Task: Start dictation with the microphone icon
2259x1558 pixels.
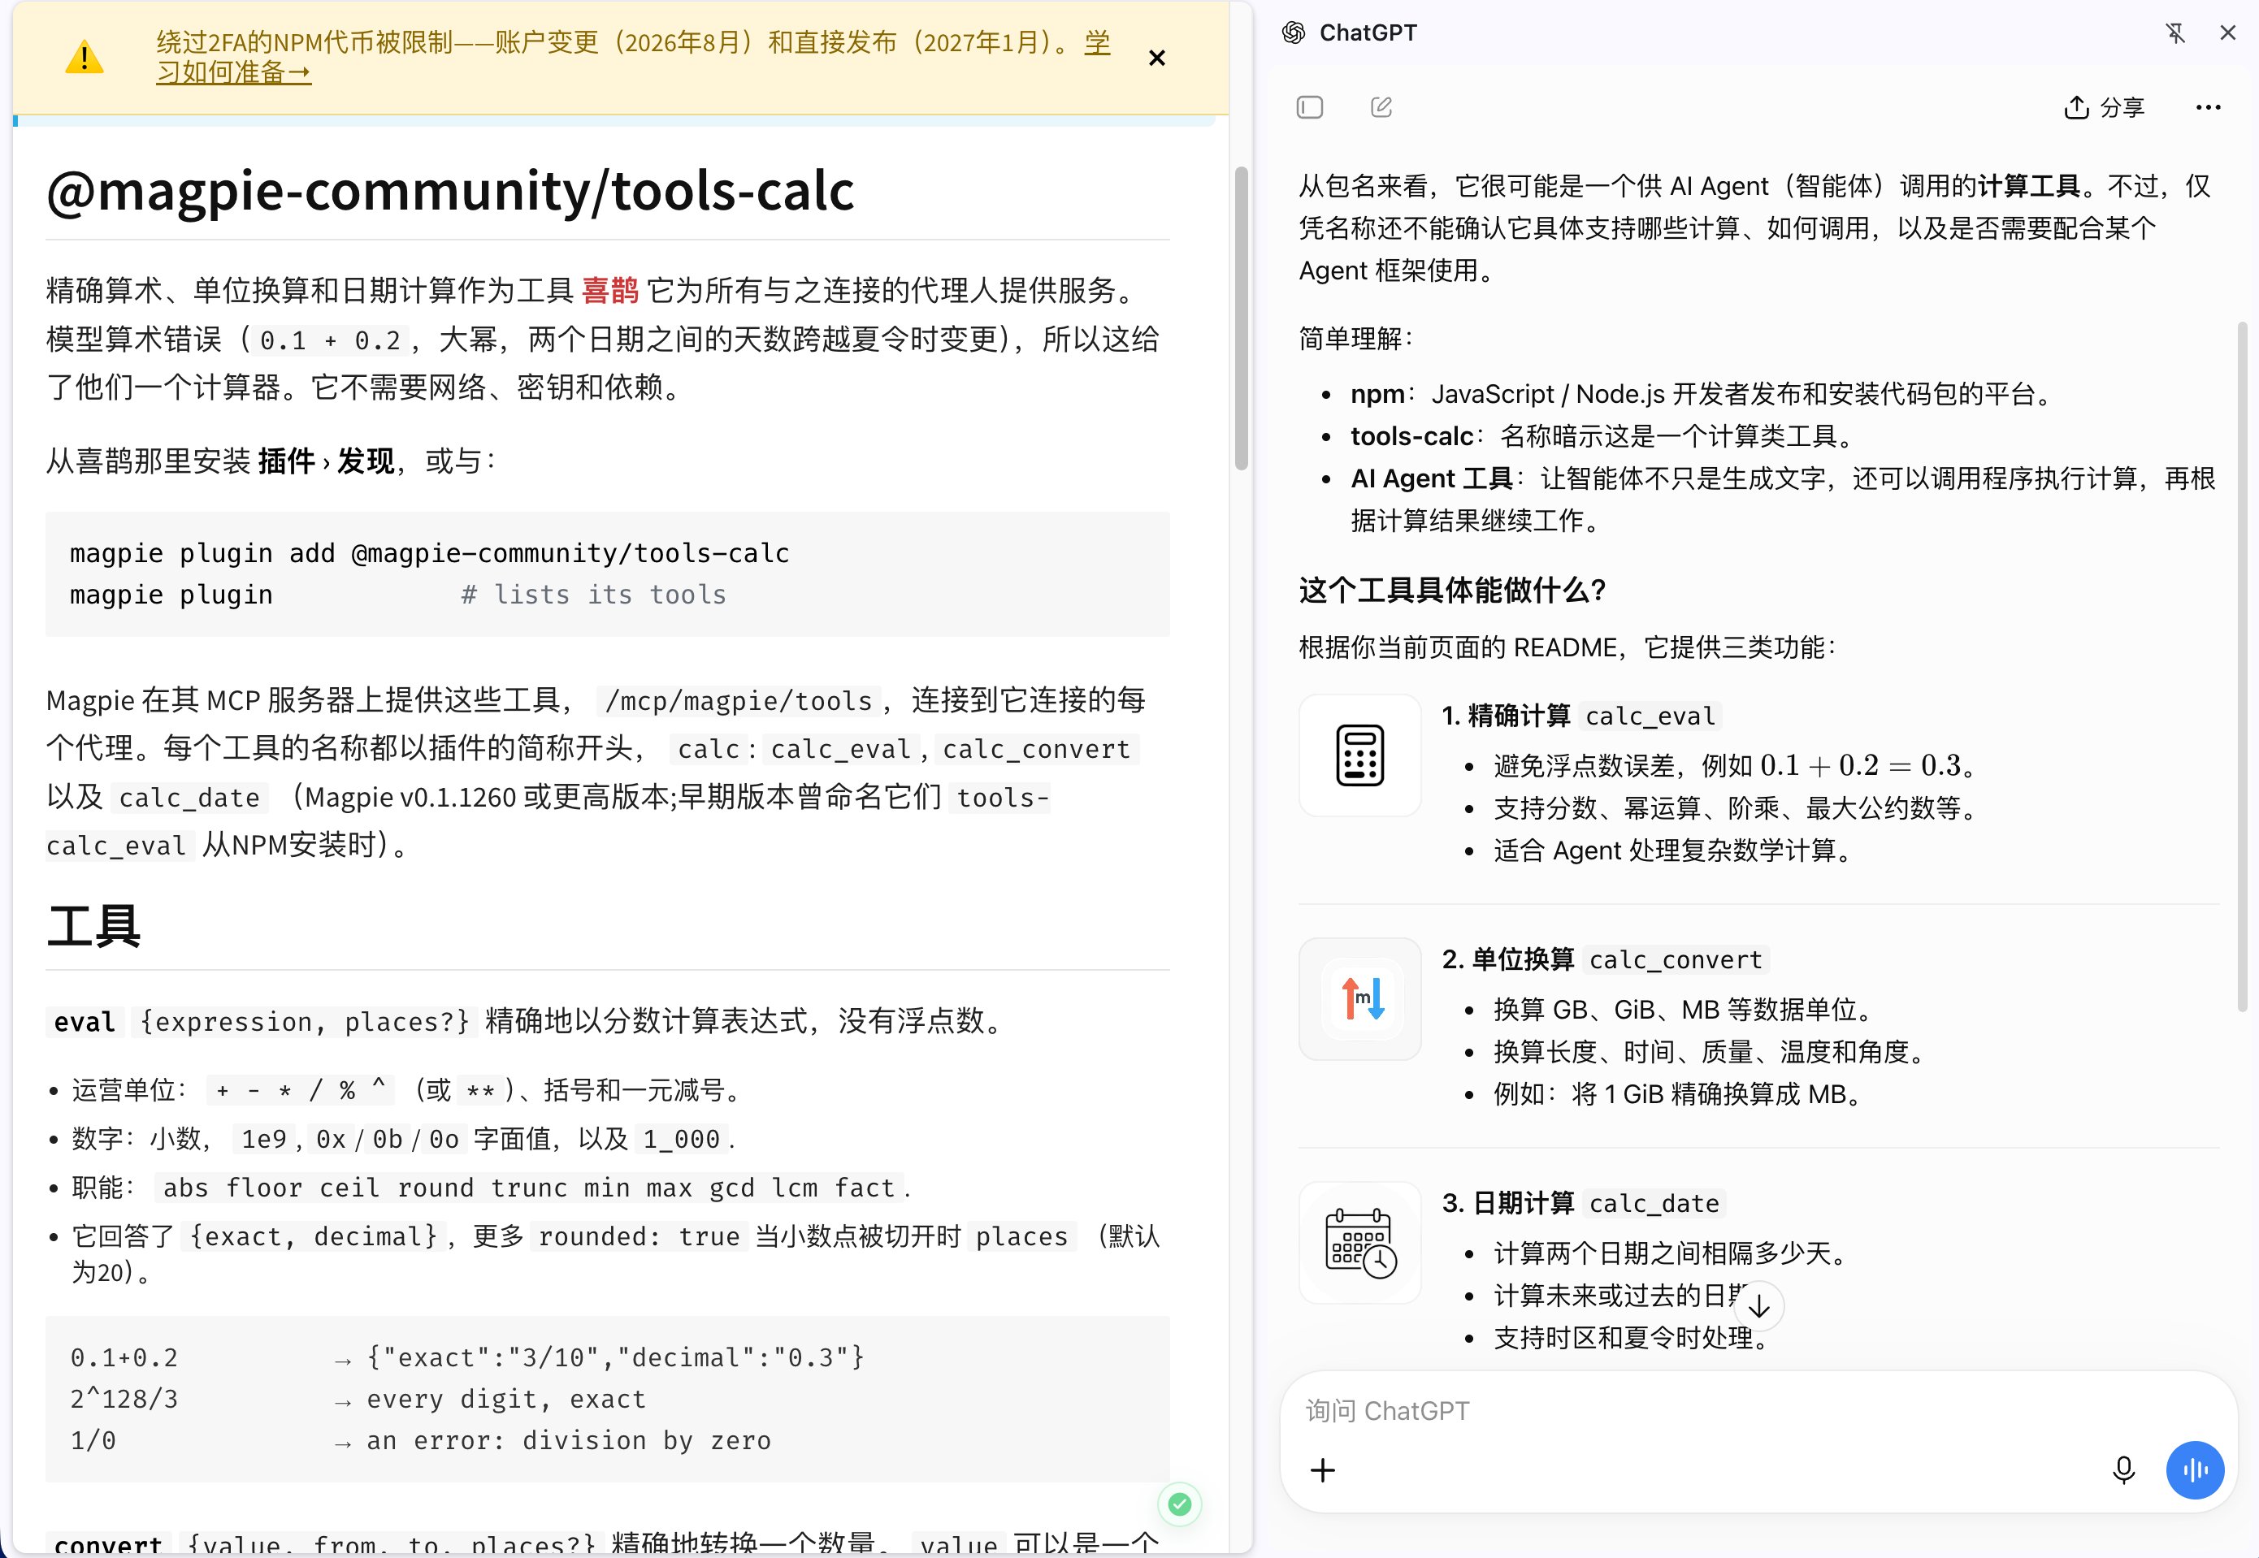Action: tap(2123, 1470)
